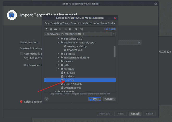Open the help question mark button
This screenshot has height=122, width=172.
(x=47, y=99)
